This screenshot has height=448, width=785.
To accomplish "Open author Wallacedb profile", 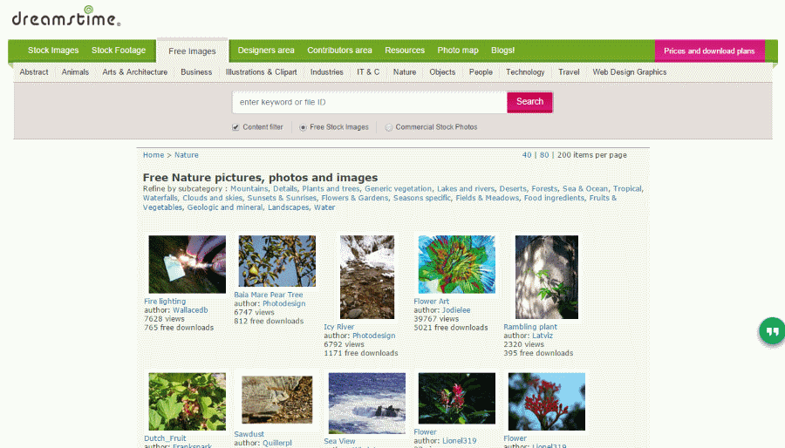I will (190, 310).
